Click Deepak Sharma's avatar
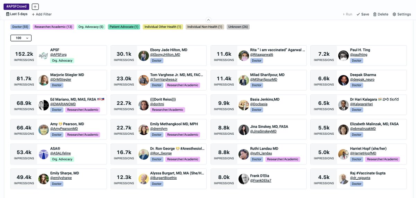 (343, 80)
